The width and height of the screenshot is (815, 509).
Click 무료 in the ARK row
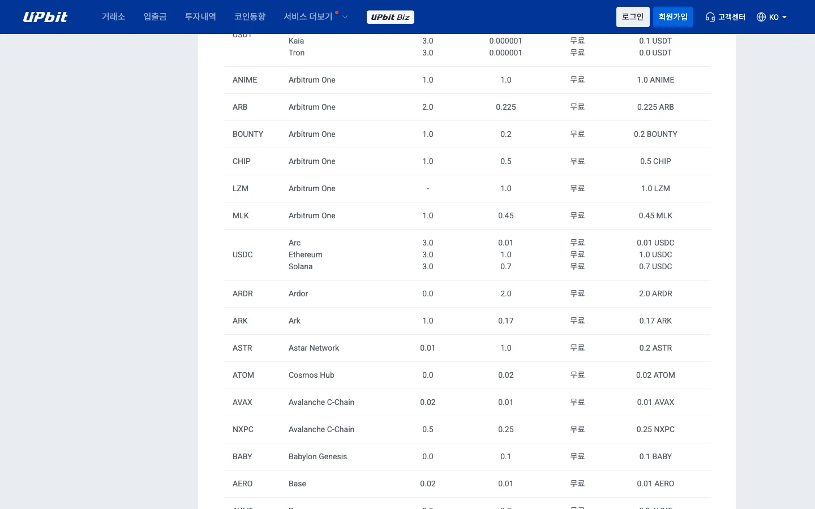(577, 321)
